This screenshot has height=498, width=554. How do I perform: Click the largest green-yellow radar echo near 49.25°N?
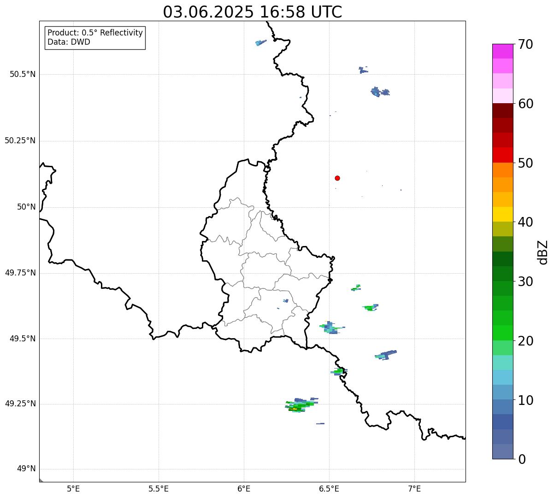pyautogui.click(x=301, y=405)
